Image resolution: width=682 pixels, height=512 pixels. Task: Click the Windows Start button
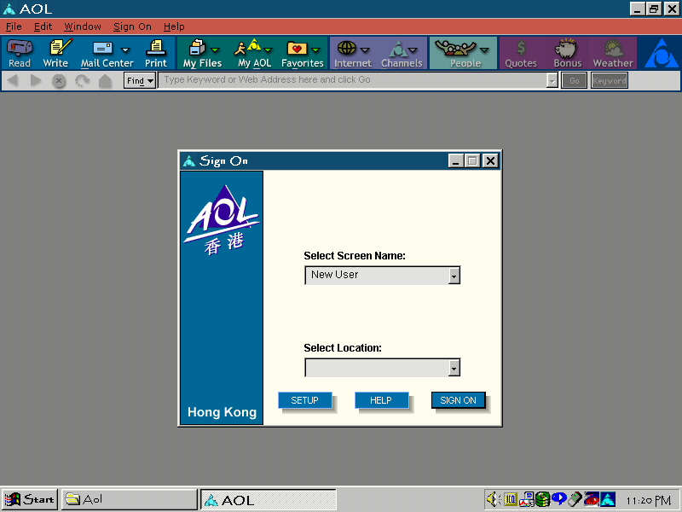click(30, 499)
